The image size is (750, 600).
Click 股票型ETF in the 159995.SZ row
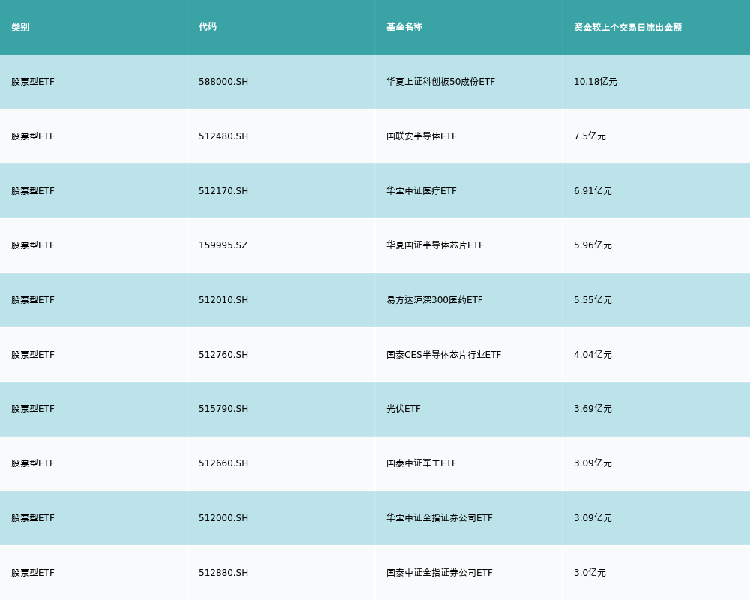[33, 245]
